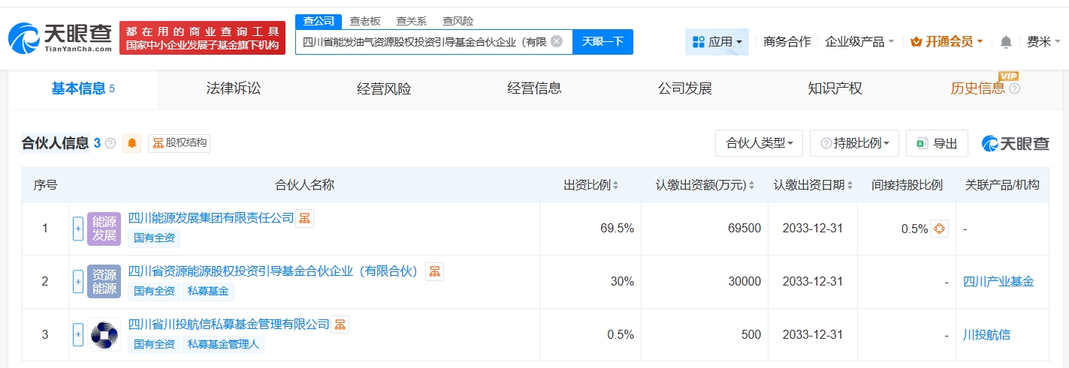
Task: Click the 导出 export button
Action: tap(937, 143)
